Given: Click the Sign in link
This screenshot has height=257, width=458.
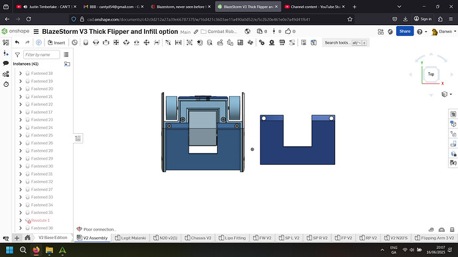Looking at the screenshot, I should 423,19.
